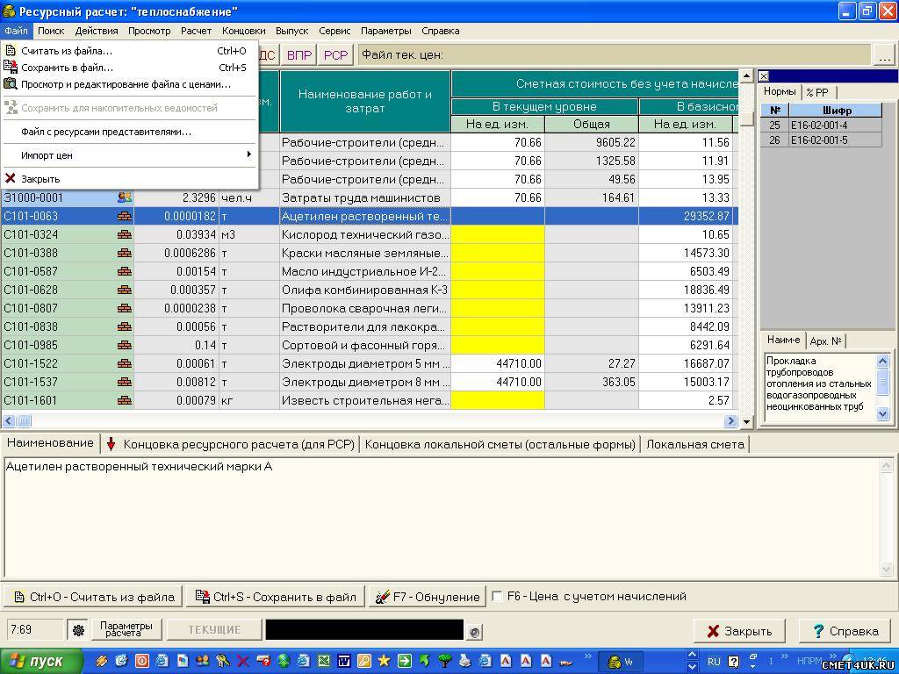Screen dimensions: 899x674
Task: Click the small round icon after the black field
Action: [x=474, y=631]
